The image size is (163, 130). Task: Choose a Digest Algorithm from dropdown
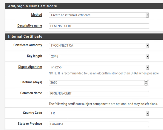[99, 67]
